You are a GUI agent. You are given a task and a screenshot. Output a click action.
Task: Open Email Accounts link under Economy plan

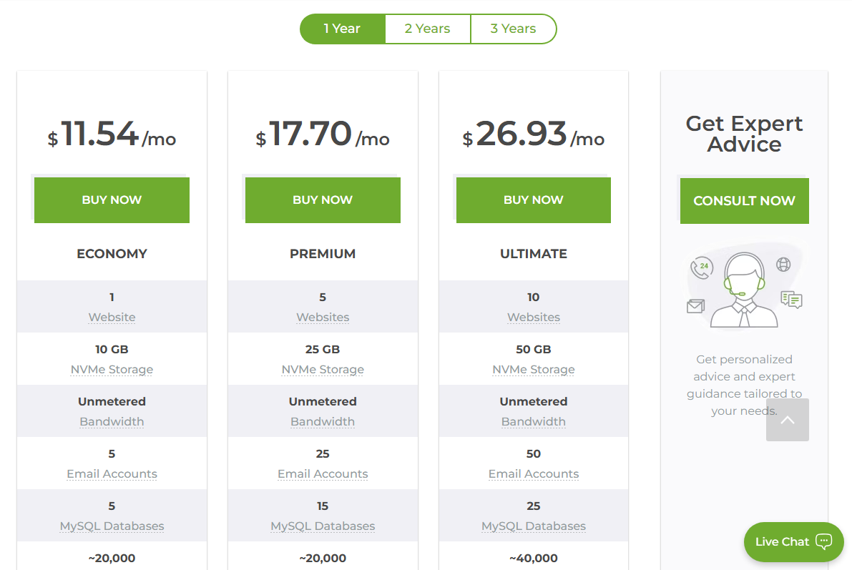click(112, 473)
